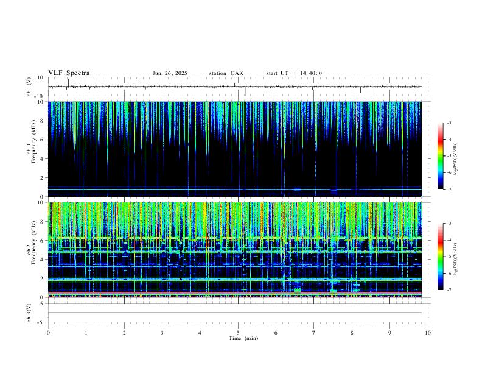Click the "VLF Spectra" plot title

click(x=69, y=73)
